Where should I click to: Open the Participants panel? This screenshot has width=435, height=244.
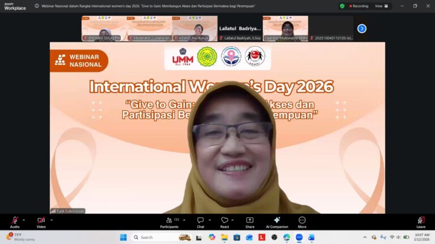tap(169, 222)
